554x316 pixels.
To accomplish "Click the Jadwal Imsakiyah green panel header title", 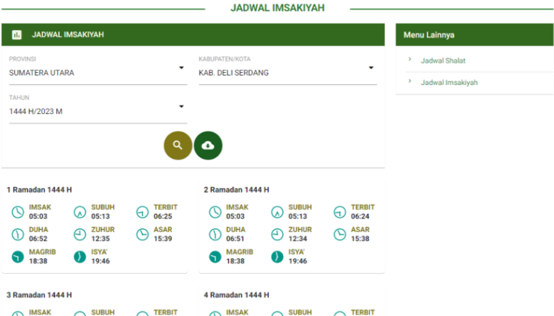I will tap(68, 35).
